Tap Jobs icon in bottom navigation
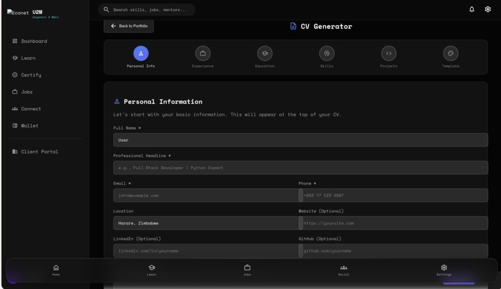The height and width of the screenshot is (289, 501). tap(247, 268)
